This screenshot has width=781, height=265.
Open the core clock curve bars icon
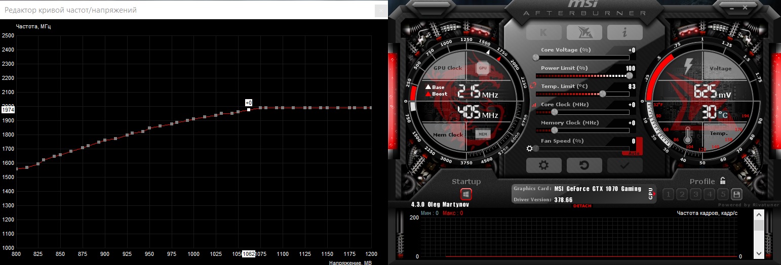point(533,105)
